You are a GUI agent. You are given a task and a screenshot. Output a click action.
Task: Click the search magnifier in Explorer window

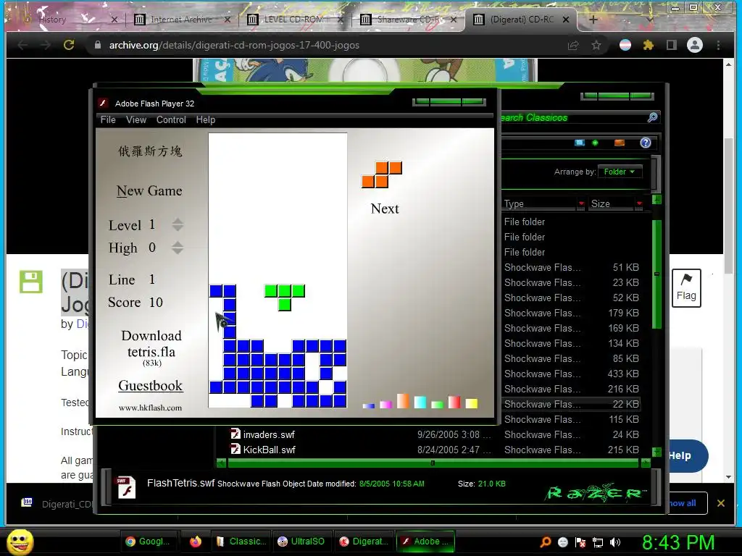(653, 117)
